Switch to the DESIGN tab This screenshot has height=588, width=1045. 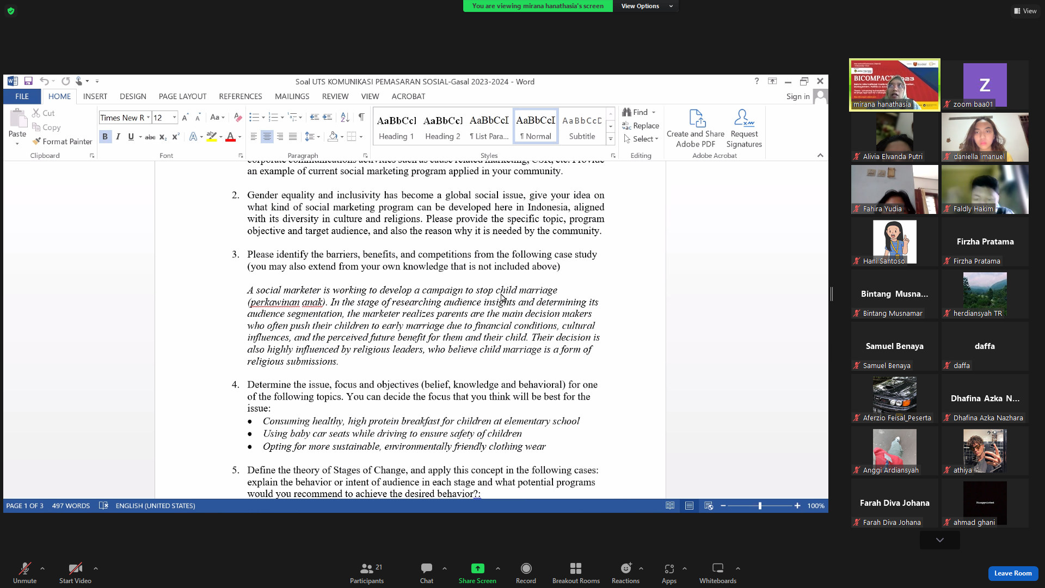click(133, 96)
